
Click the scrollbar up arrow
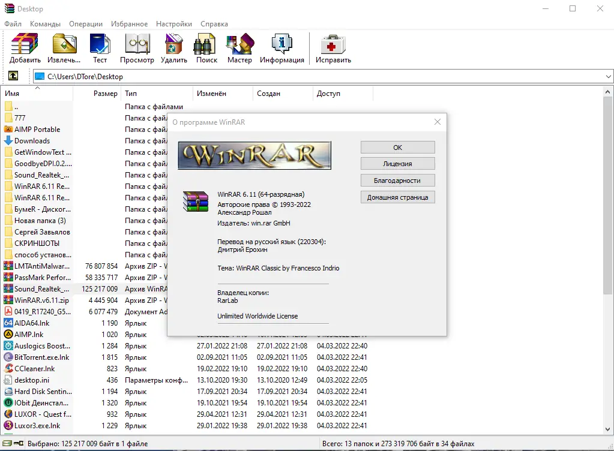pyautogui.click(x=607, y=92)
